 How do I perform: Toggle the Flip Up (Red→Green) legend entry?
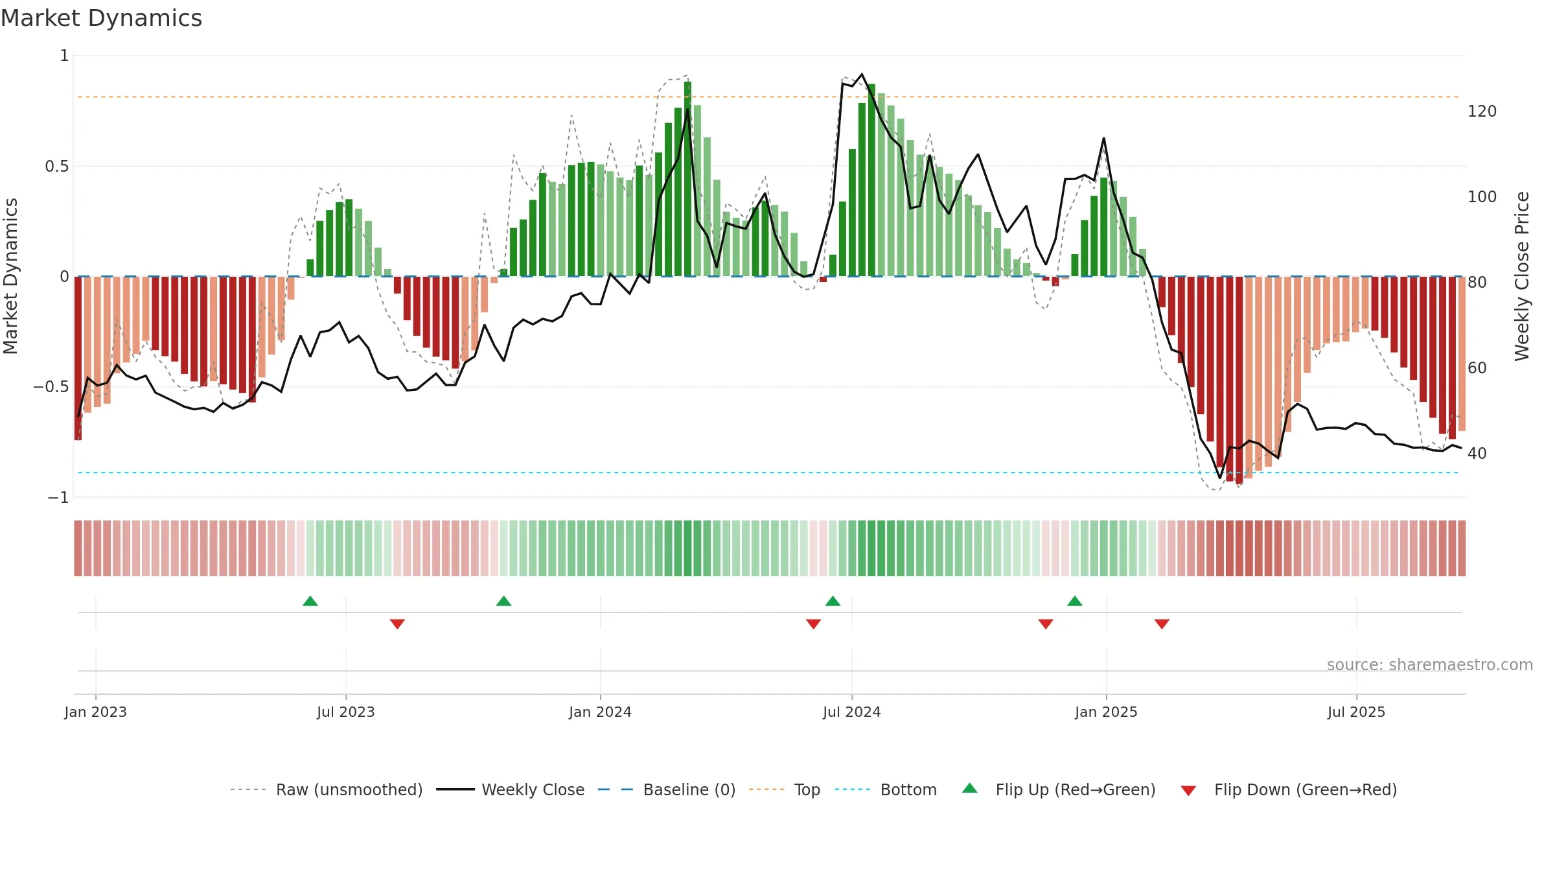pyautogui.click(x=1059, y=789)
